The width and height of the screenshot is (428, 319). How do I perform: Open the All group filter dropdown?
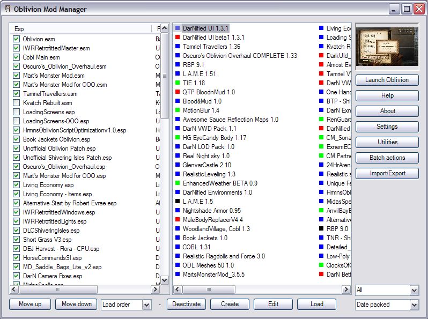tap(414, 290)
